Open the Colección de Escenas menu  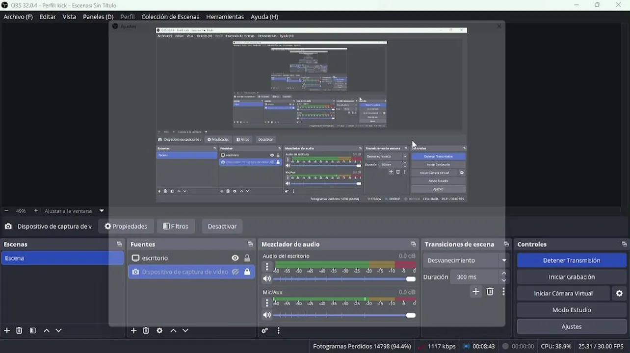pyautogui.click(x=170, y=17)
